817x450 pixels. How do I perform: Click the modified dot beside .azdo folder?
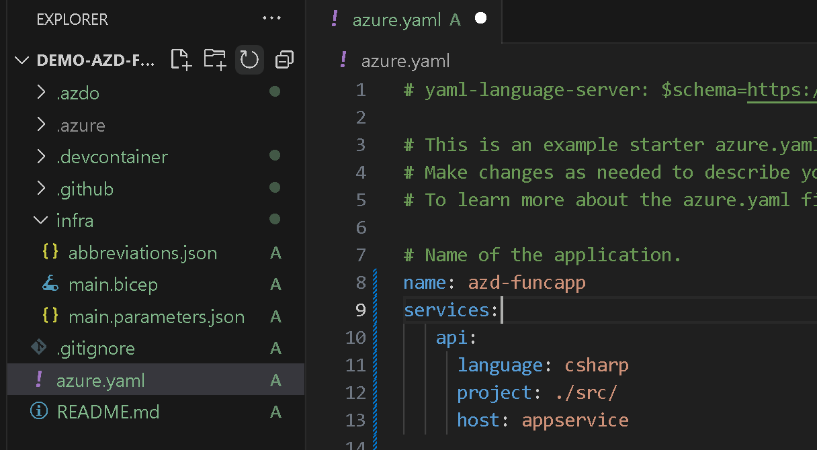tap(274, 92)
